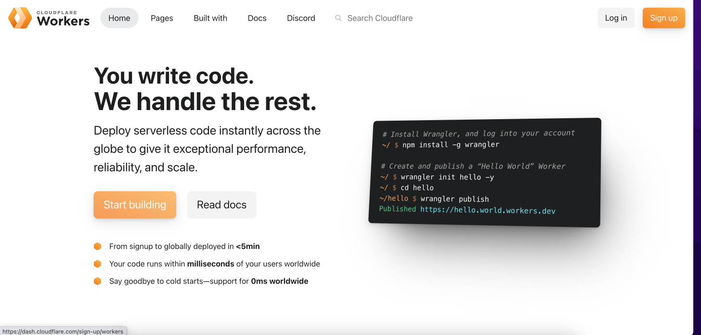Click the search magnifier icon
The height and width of the screenshot is (335, 701).
[338, 18]
